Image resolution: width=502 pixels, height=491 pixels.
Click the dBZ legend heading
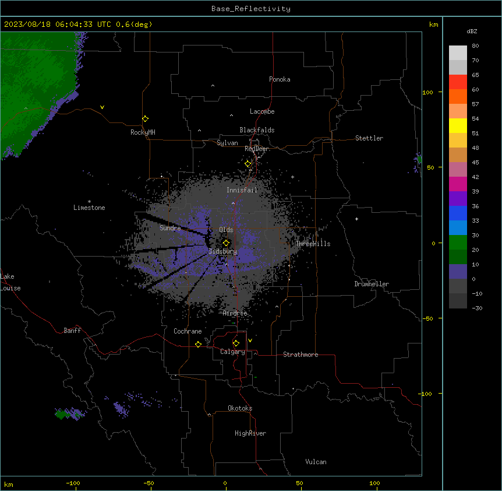tap(472, 31)
